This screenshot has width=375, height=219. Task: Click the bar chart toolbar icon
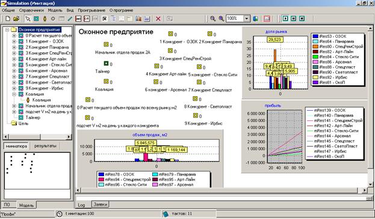pos(138,19)
